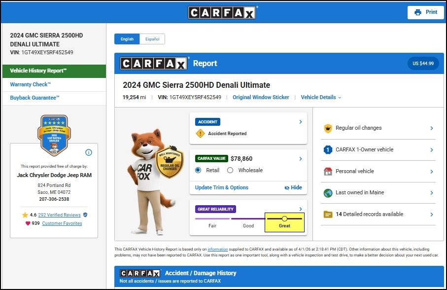Click the Personal vehicle house icon
Screen dimensions: 447x290
(x=328, y=172)
